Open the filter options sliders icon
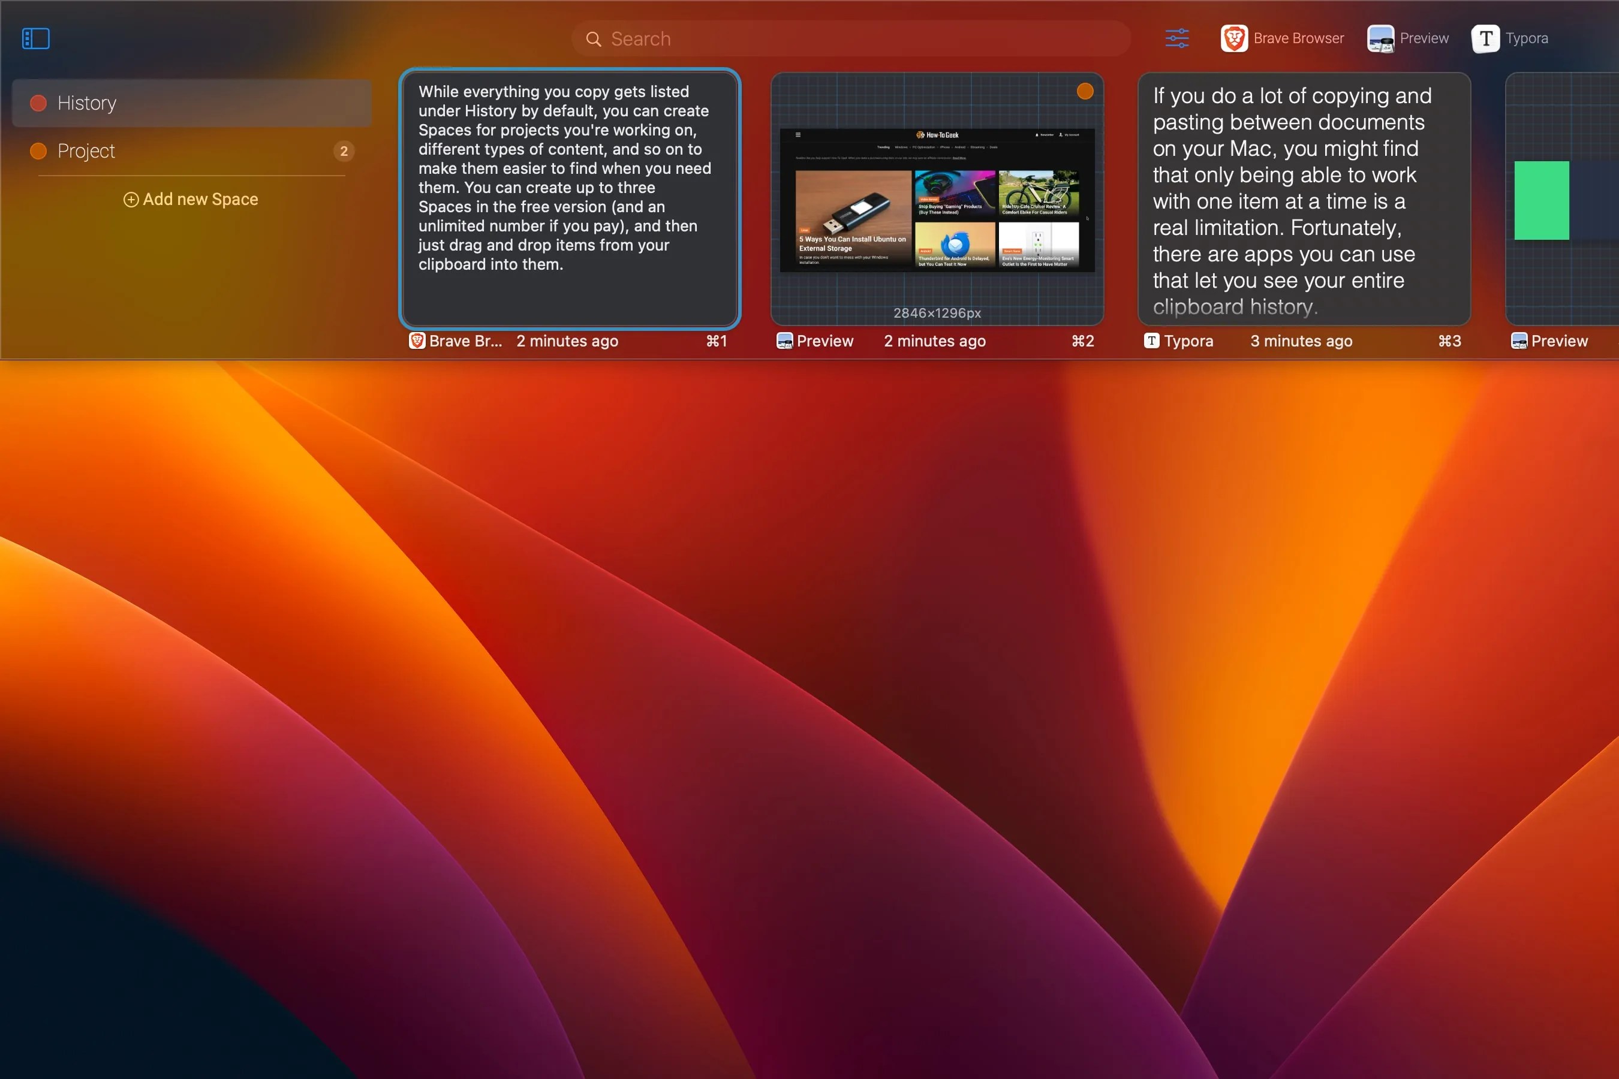 1176,38
